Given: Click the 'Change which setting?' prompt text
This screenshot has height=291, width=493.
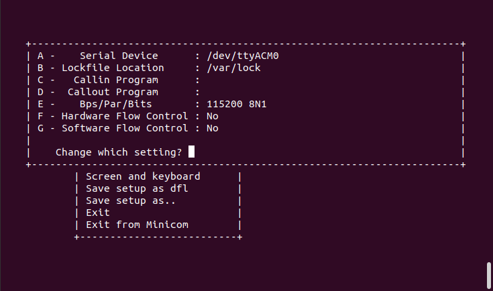Looking at the screenshot, I should point(119,152).
